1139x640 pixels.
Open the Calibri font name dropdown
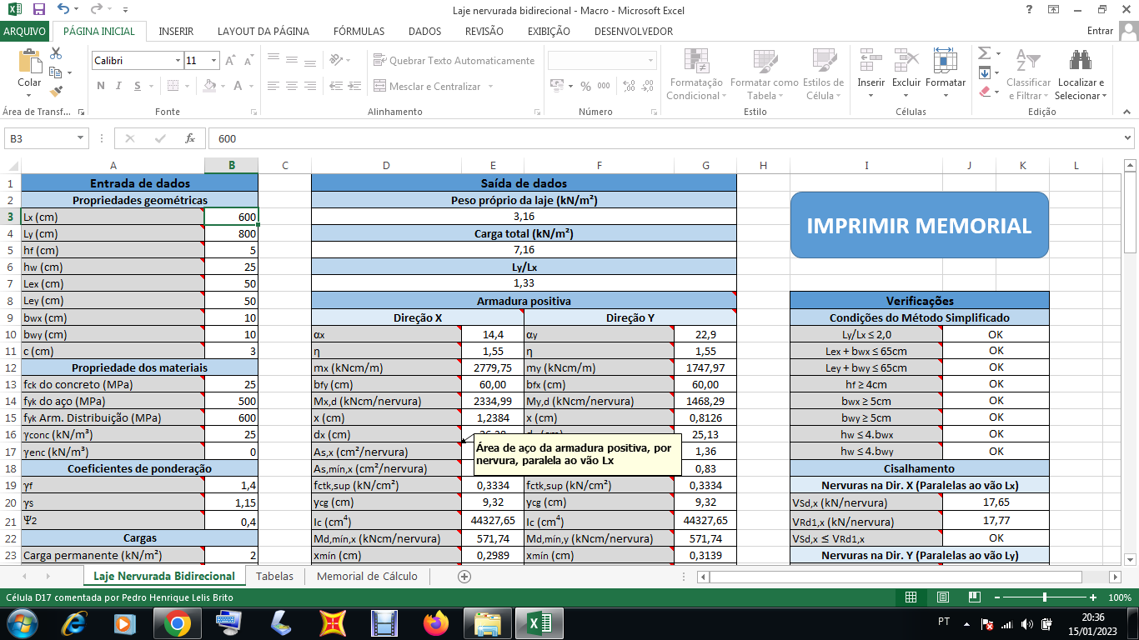click(178, 61)
